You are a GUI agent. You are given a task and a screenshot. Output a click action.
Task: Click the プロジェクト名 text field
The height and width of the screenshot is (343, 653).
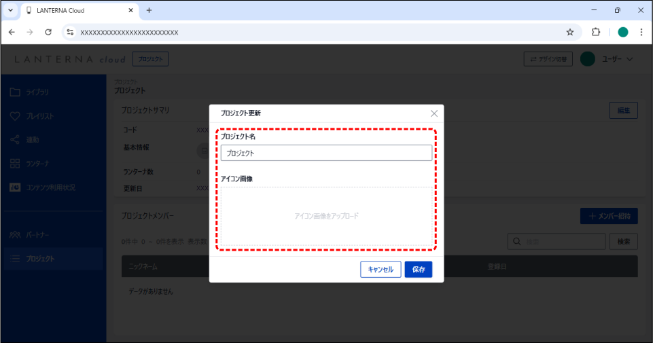click(326, 153)
